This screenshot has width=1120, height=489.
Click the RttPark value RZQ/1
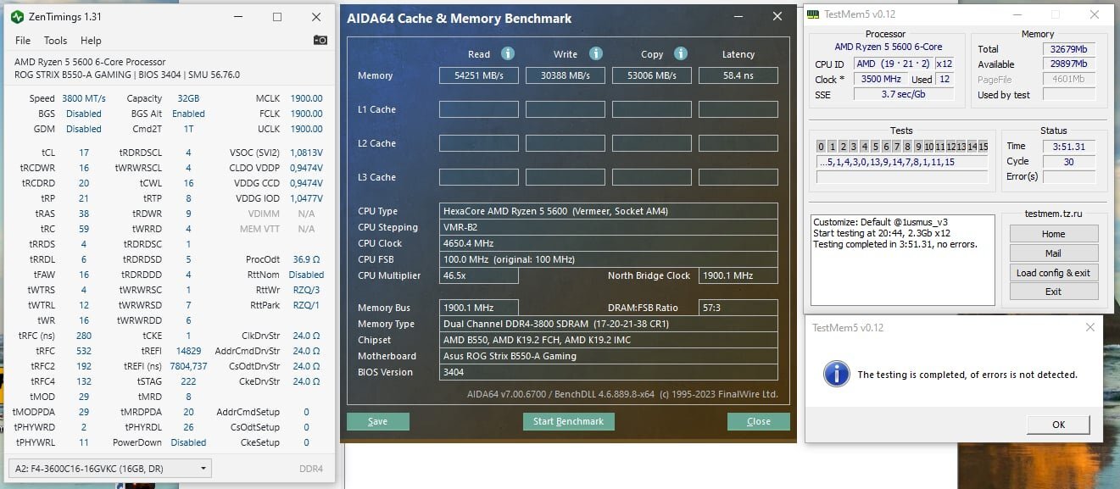(306, 305)
